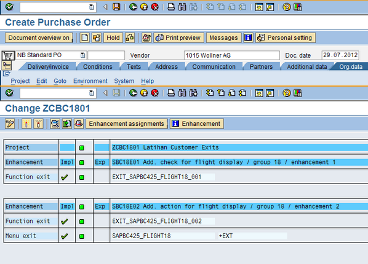Click Impl checkmark for Menu exit row

(x=64, y=236)
